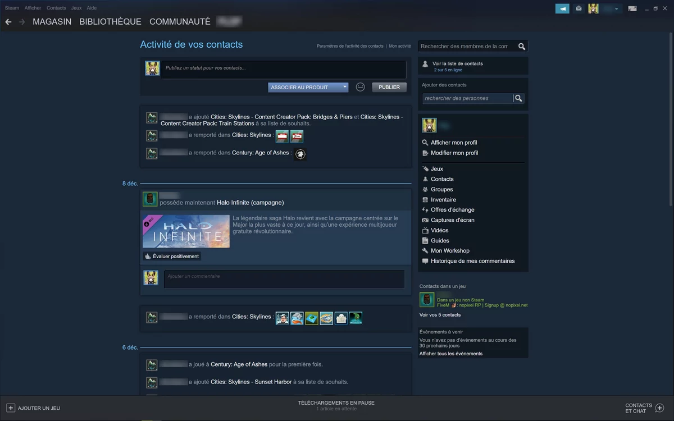Open the ASSOCIER AU PRODUIT dropdown
The height and width of the screenshot is (421, 674).
pos(308,87)
